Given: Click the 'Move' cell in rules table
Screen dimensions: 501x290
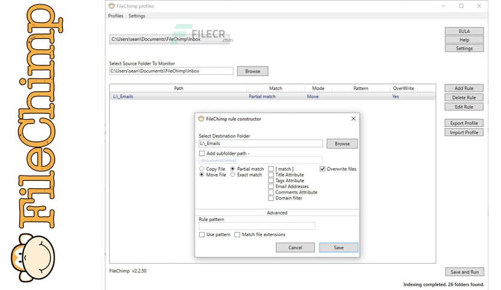Looking at the screenshot, I should tap(313, 96).
